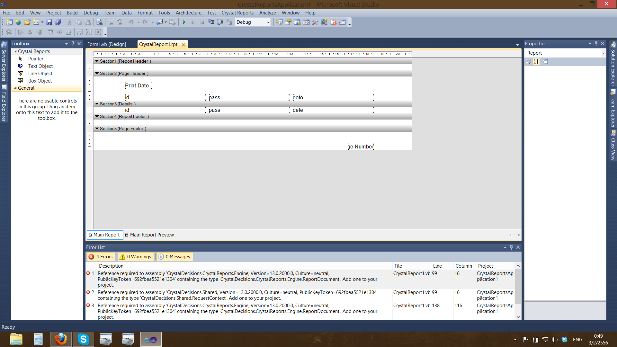The image size is (617, 347).
Task: Click the New Project toolbar icon
Action: [x=9, y=22]
